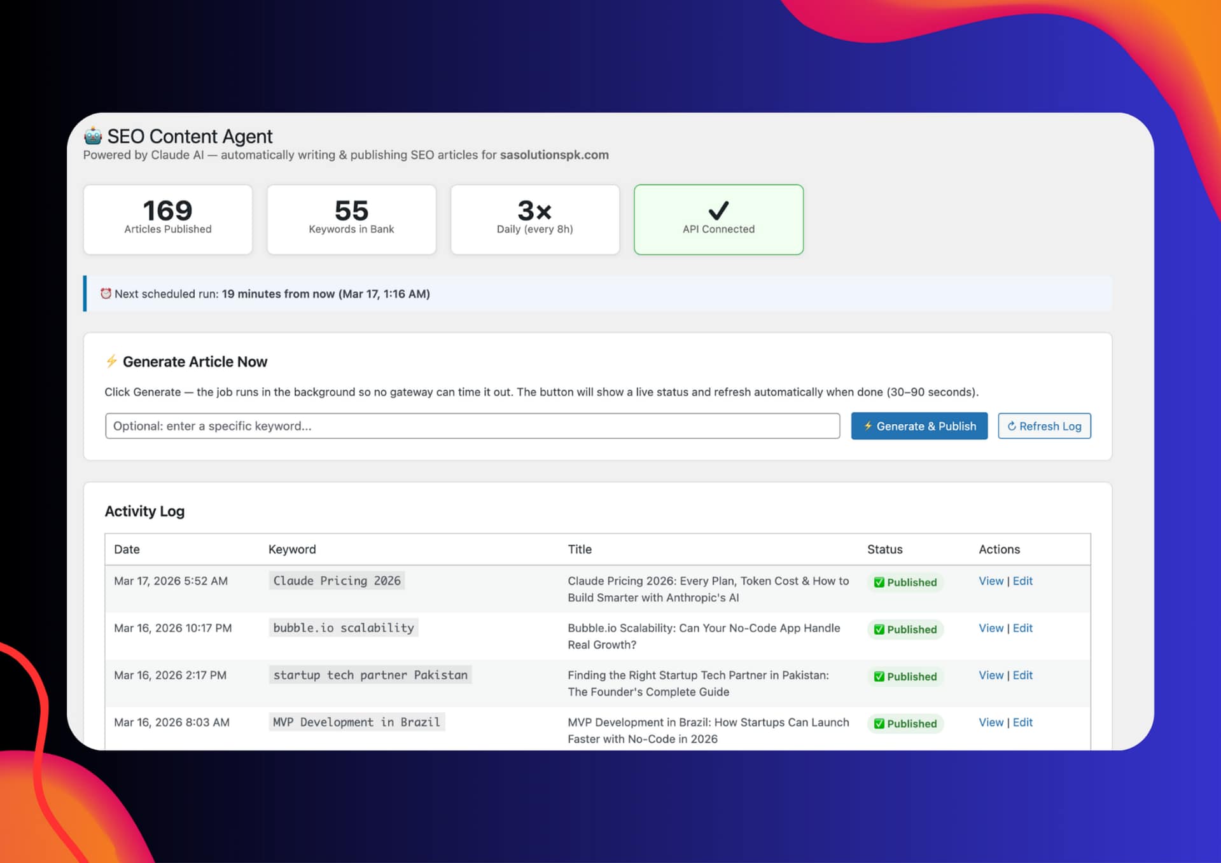This screenshot has height=863, width=1221.
Task: Click green check icon in MVP Development row
Action: pyautogui.click(x=879, y=724)
